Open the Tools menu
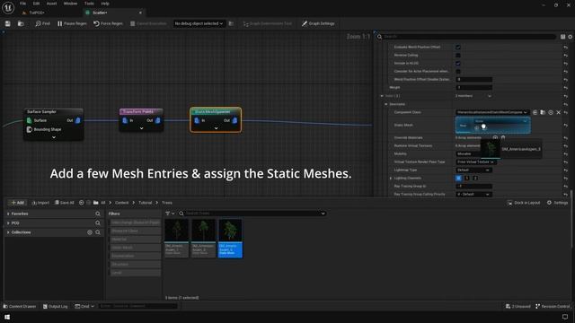Viewport: 575px width, 323px height. [89, 4]
